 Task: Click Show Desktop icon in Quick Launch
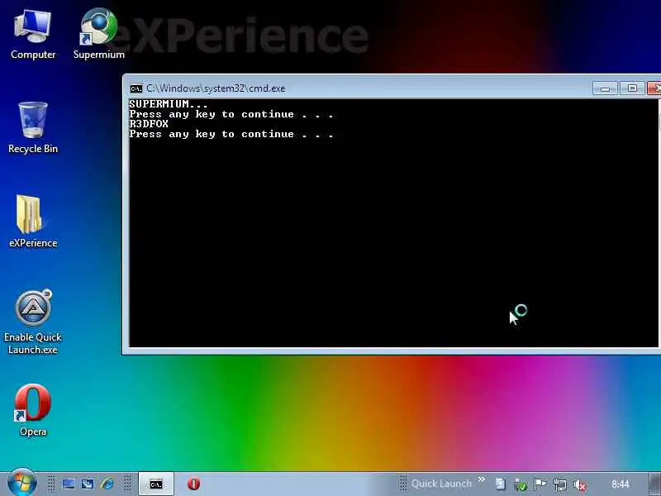click(69, 484)
